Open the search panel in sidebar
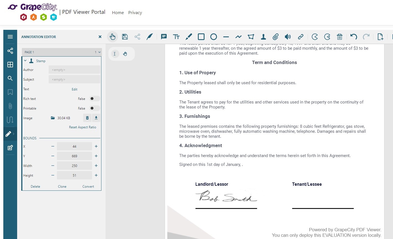Image resolution: width=393 pixels, height=239 pixels. pos(10,78)
